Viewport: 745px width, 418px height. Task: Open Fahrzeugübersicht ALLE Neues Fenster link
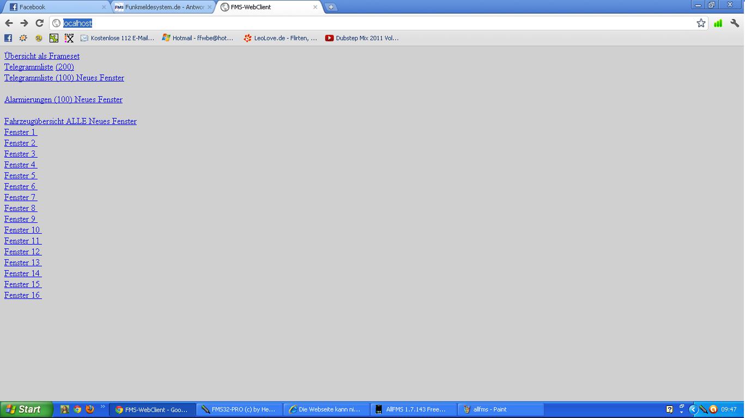(x=70, y=121)
